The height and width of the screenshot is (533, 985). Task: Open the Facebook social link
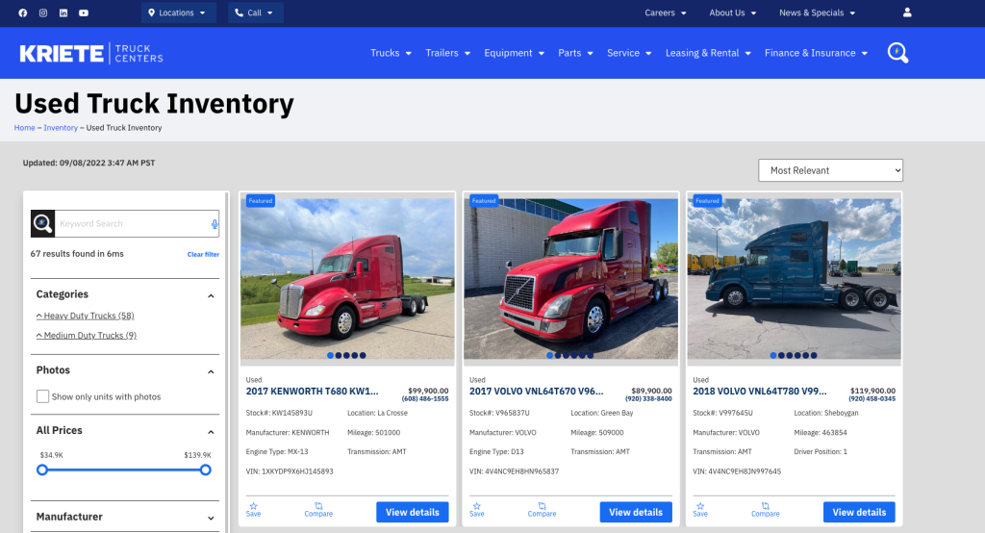pyautogui.click(x=23, y=13)
